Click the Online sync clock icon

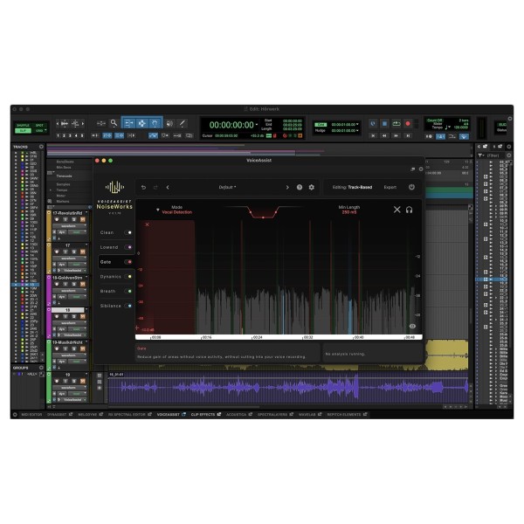coord(373,124)
